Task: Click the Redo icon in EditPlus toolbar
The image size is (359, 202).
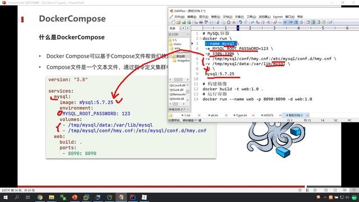Action: [x=246, y=22]
